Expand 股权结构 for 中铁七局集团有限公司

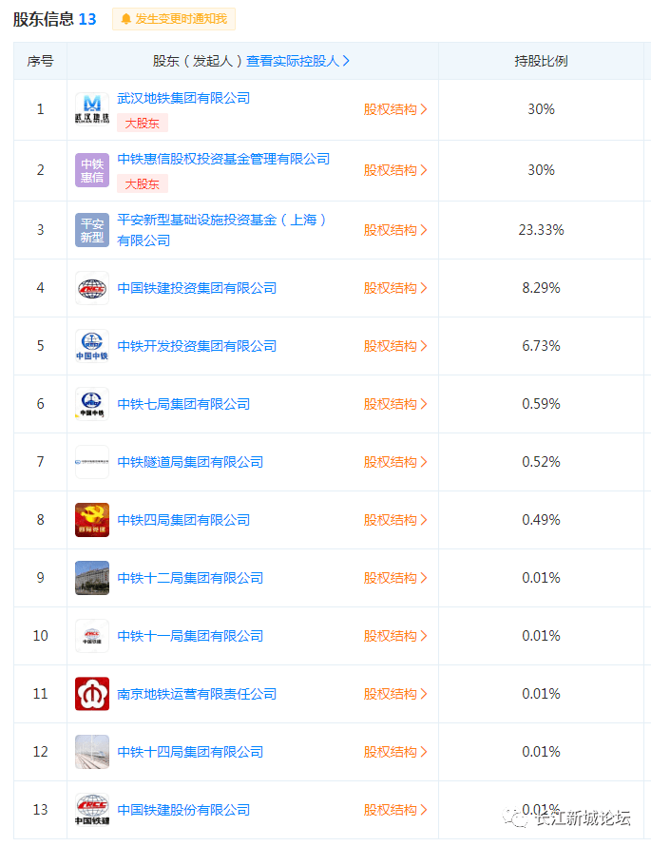(x=394, y=405)
